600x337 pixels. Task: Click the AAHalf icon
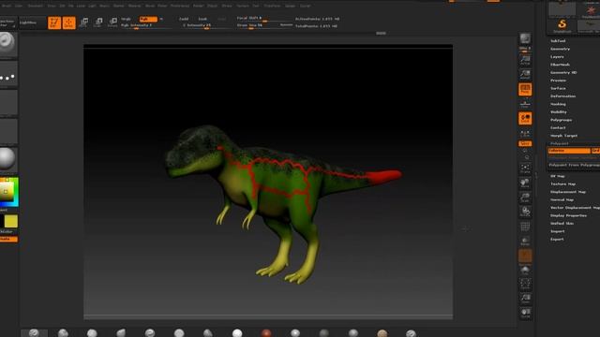click(x=525, y=74)
